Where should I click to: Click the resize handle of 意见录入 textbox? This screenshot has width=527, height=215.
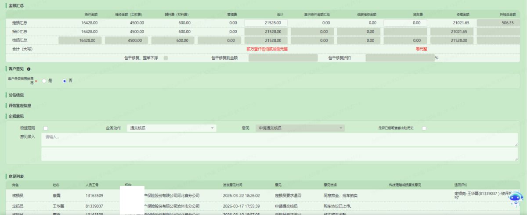coord(516,144)
